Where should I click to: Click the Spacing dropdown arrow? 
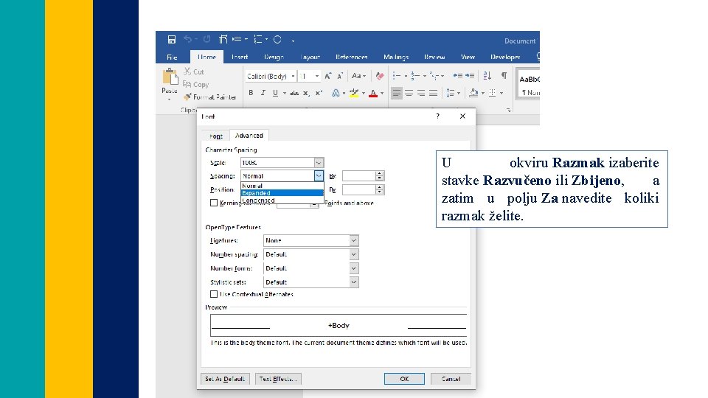click(319, 176)
